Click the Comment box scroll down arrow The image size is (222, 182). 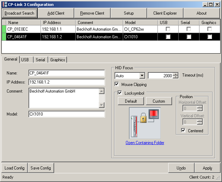coord(102,105)
